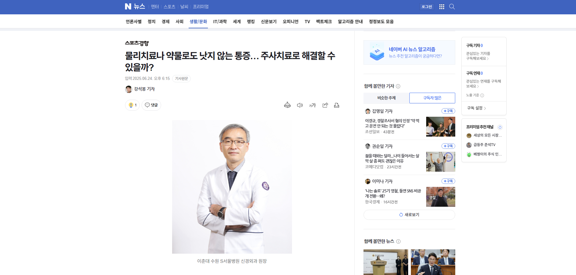
Task: Share the article via share icon
Action: (x=325, y=105)
